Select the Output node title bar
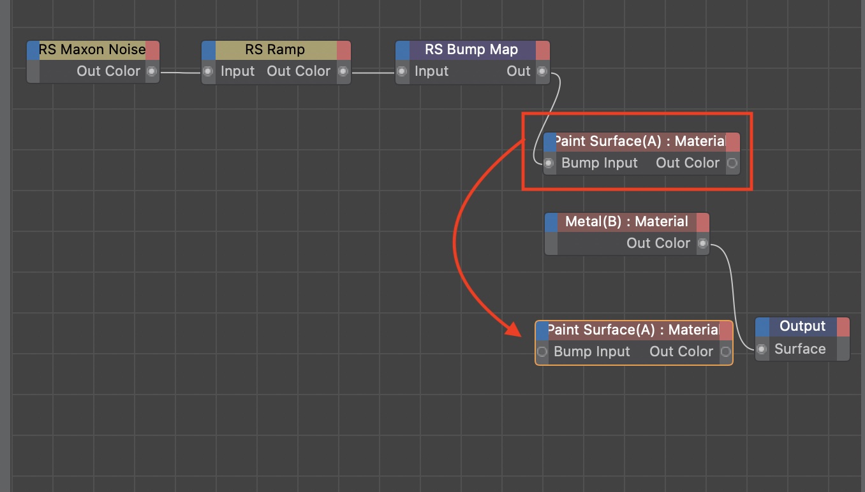This screenshot has width=865, height=492. pyautogui.click(x=802, y=326)
